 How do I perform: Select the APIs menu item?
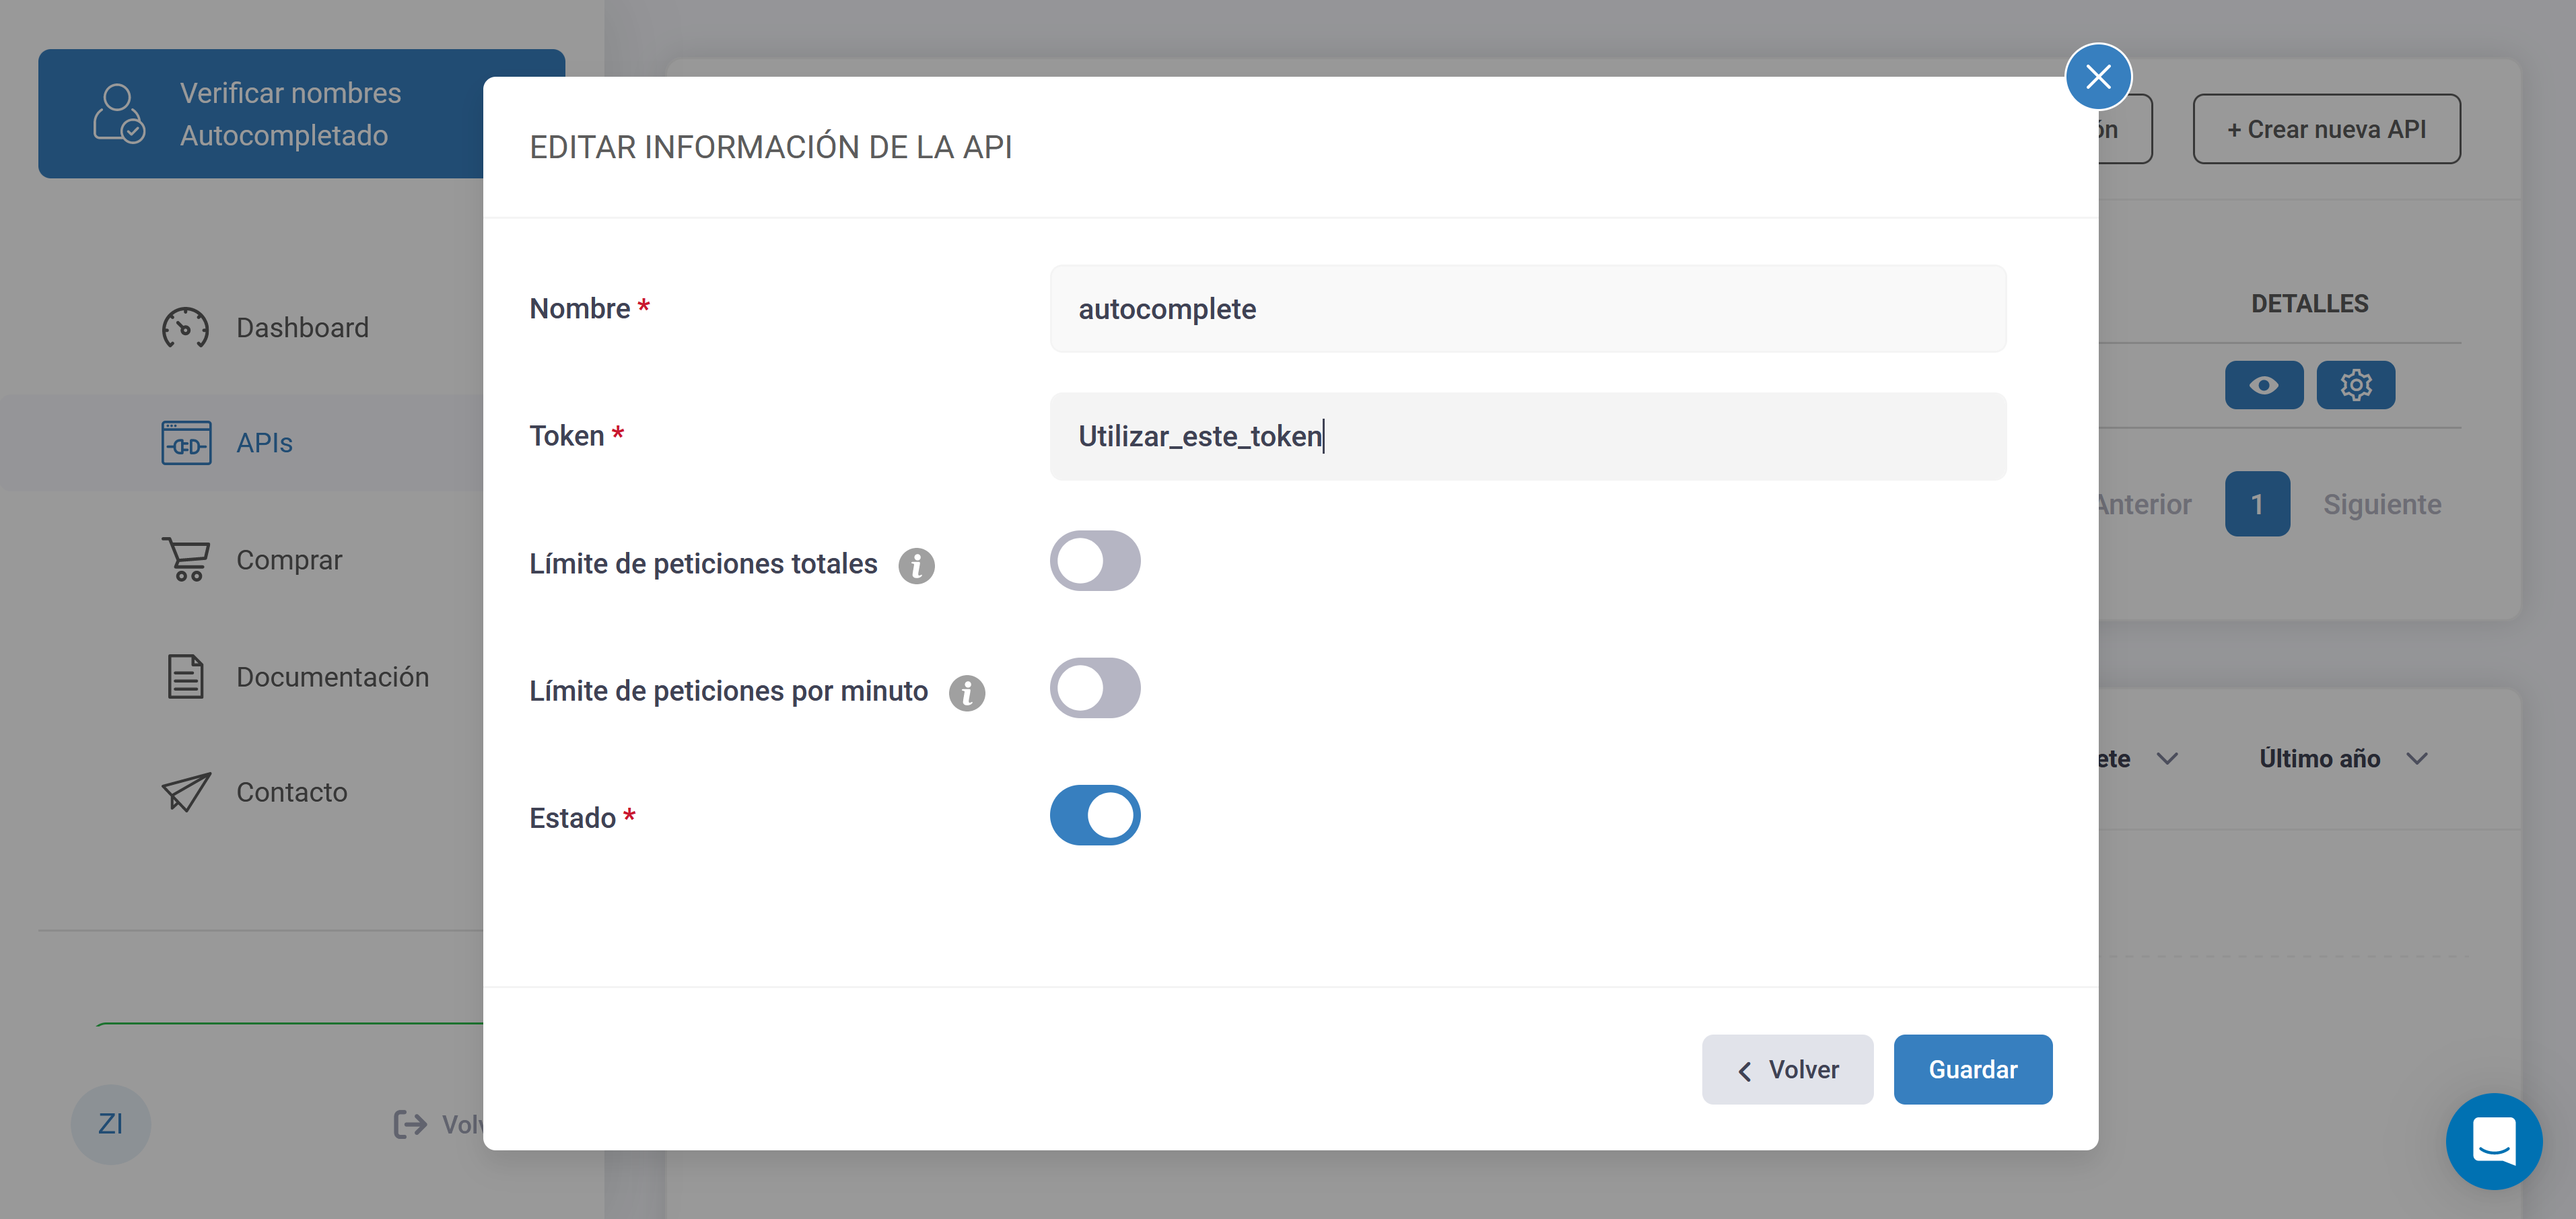pos(263,444)
